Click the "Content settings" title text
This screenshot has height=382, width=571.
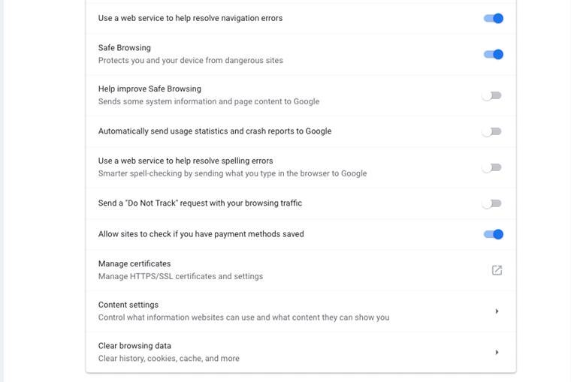click(x=128, y=305)
